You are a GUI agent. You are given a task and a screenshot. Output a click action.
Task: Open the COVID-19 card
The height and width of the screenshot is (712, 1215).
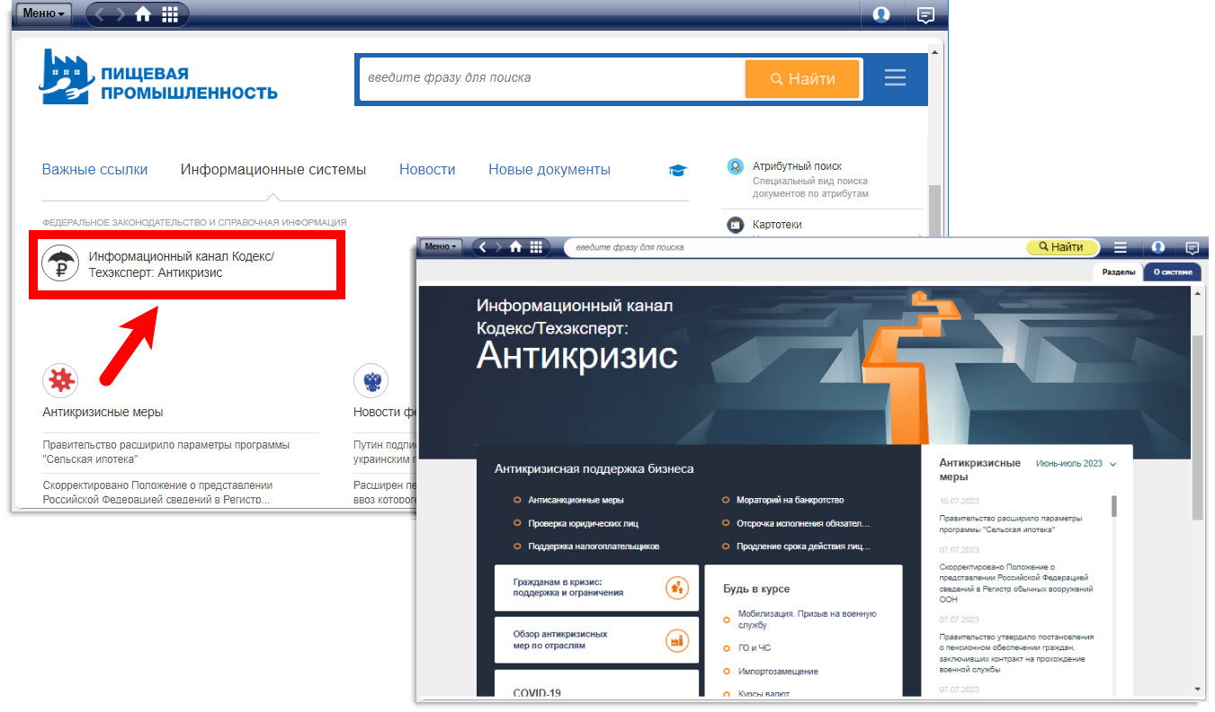pyautogui.click(x=596, y=684)
